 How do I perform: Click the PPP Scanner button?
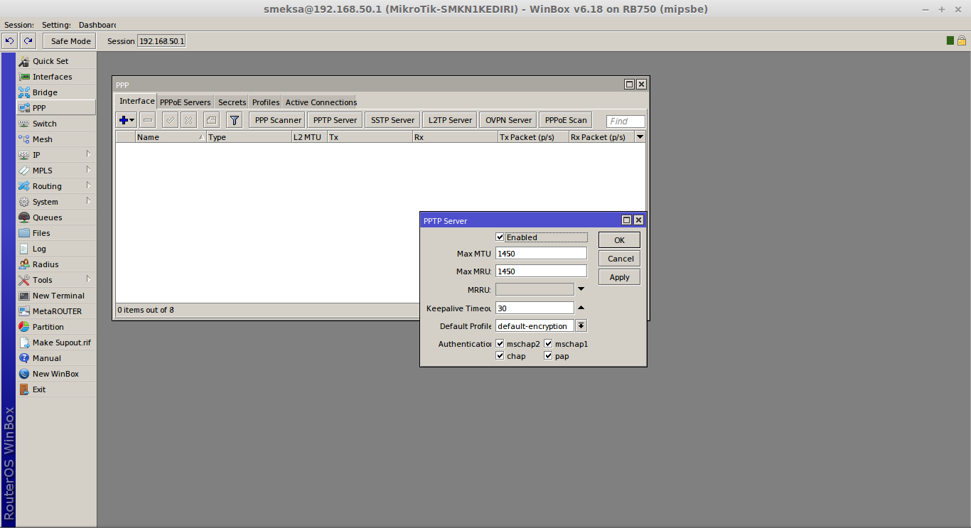[x=277, y=120]
